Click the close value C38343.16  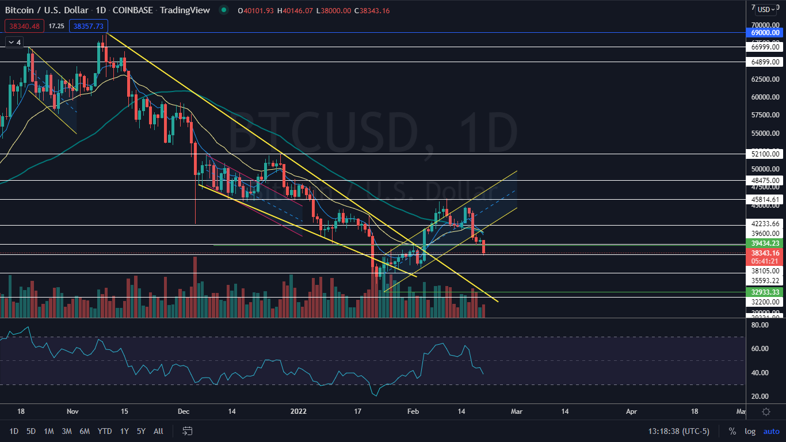pyautogui.click(x=373, y=10)
